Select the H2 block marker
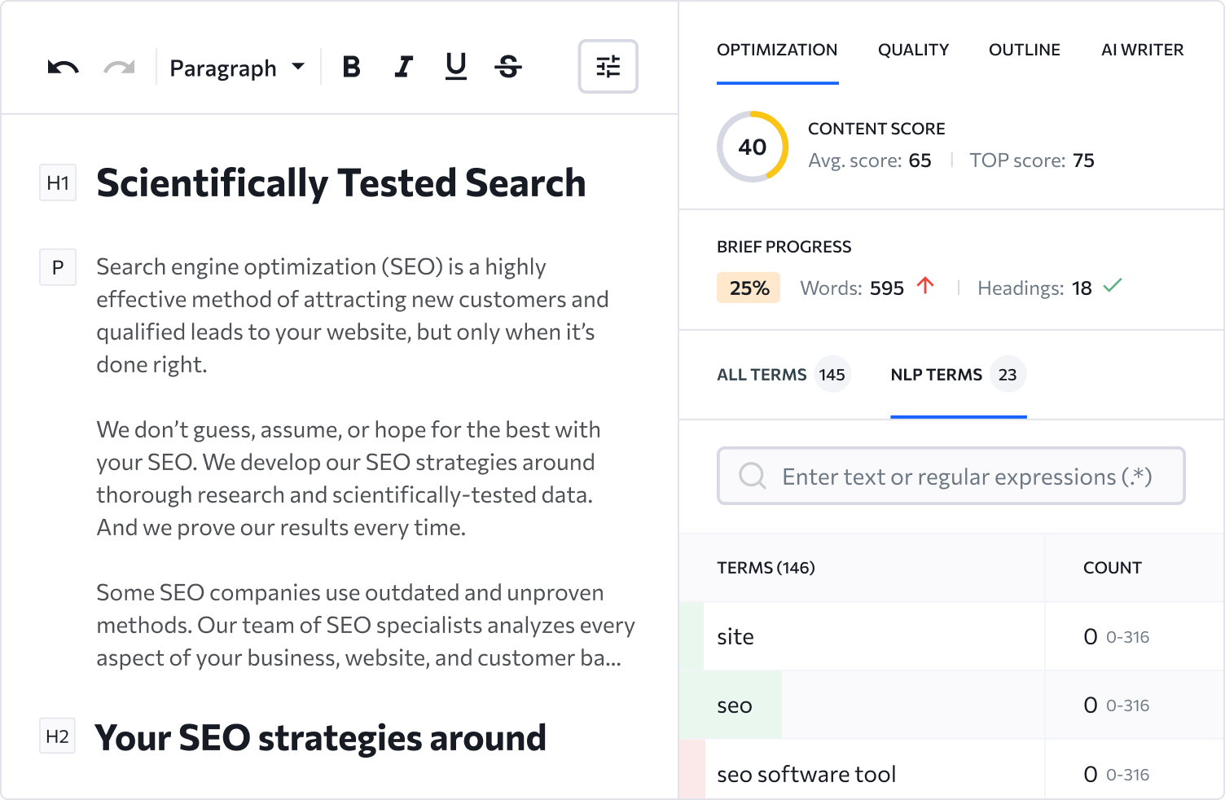The image size is (1225, 800). [x=57, y=736]
